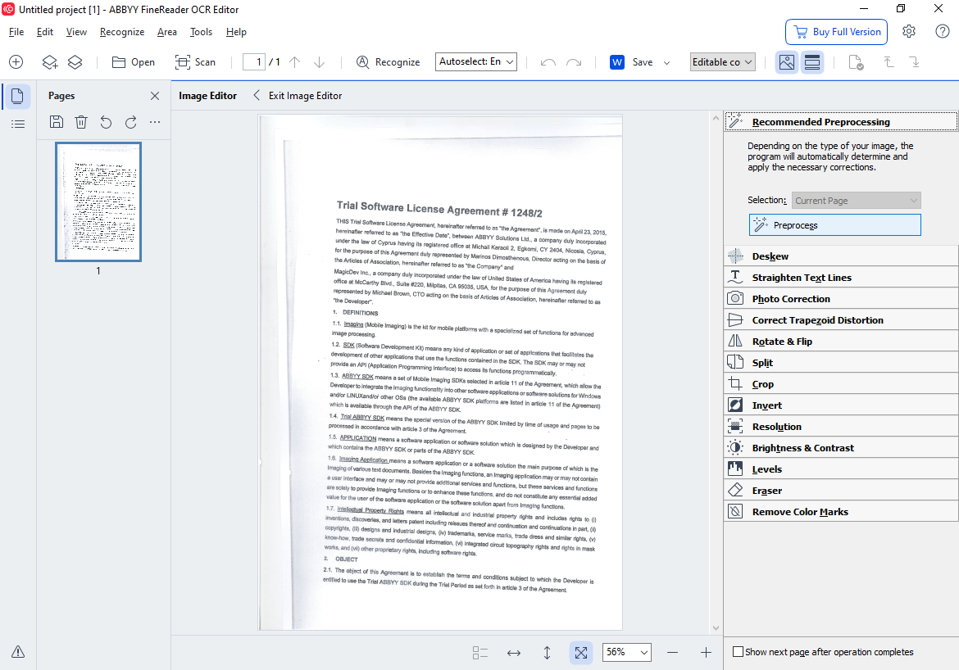Expand the Split tool
Image resolution: width=959 pixels, height=670 pixels.
point(841,363)
